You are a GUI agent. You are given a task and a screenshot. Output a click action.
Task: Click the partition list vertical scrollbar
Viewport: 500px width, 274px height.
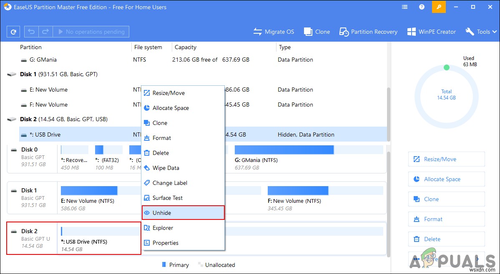388,115
